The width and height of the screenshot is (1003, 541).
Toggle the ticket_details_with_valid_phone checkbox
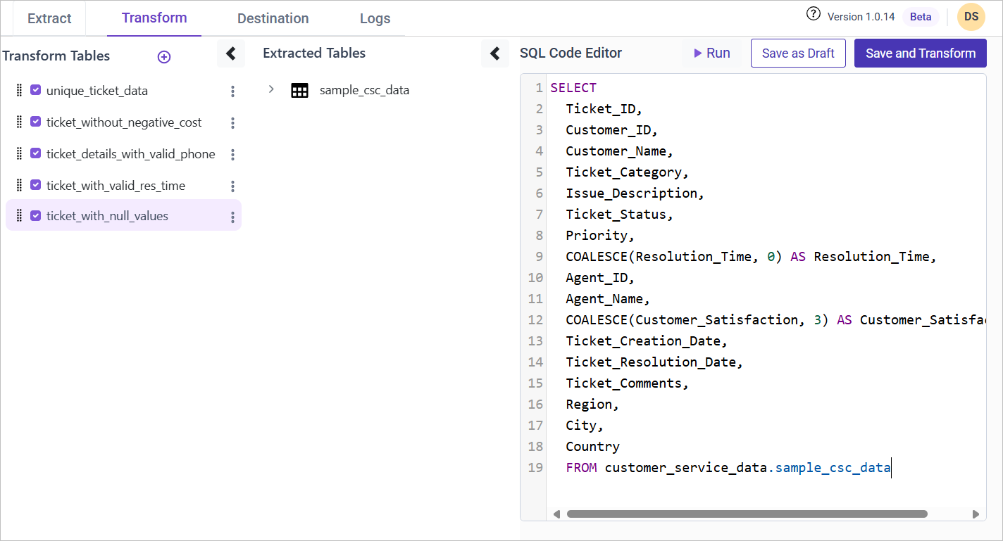tap(36, 153)
